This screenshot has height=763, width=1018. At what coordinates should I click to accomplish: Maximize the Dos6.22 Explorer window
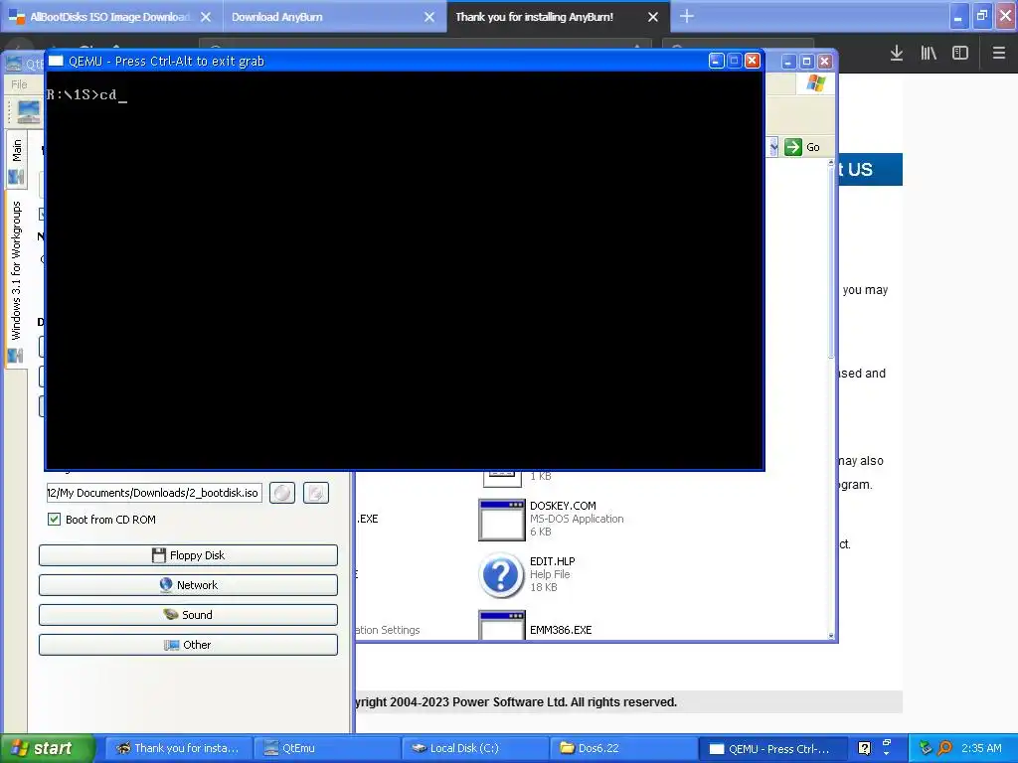click(x=806, y=62)
